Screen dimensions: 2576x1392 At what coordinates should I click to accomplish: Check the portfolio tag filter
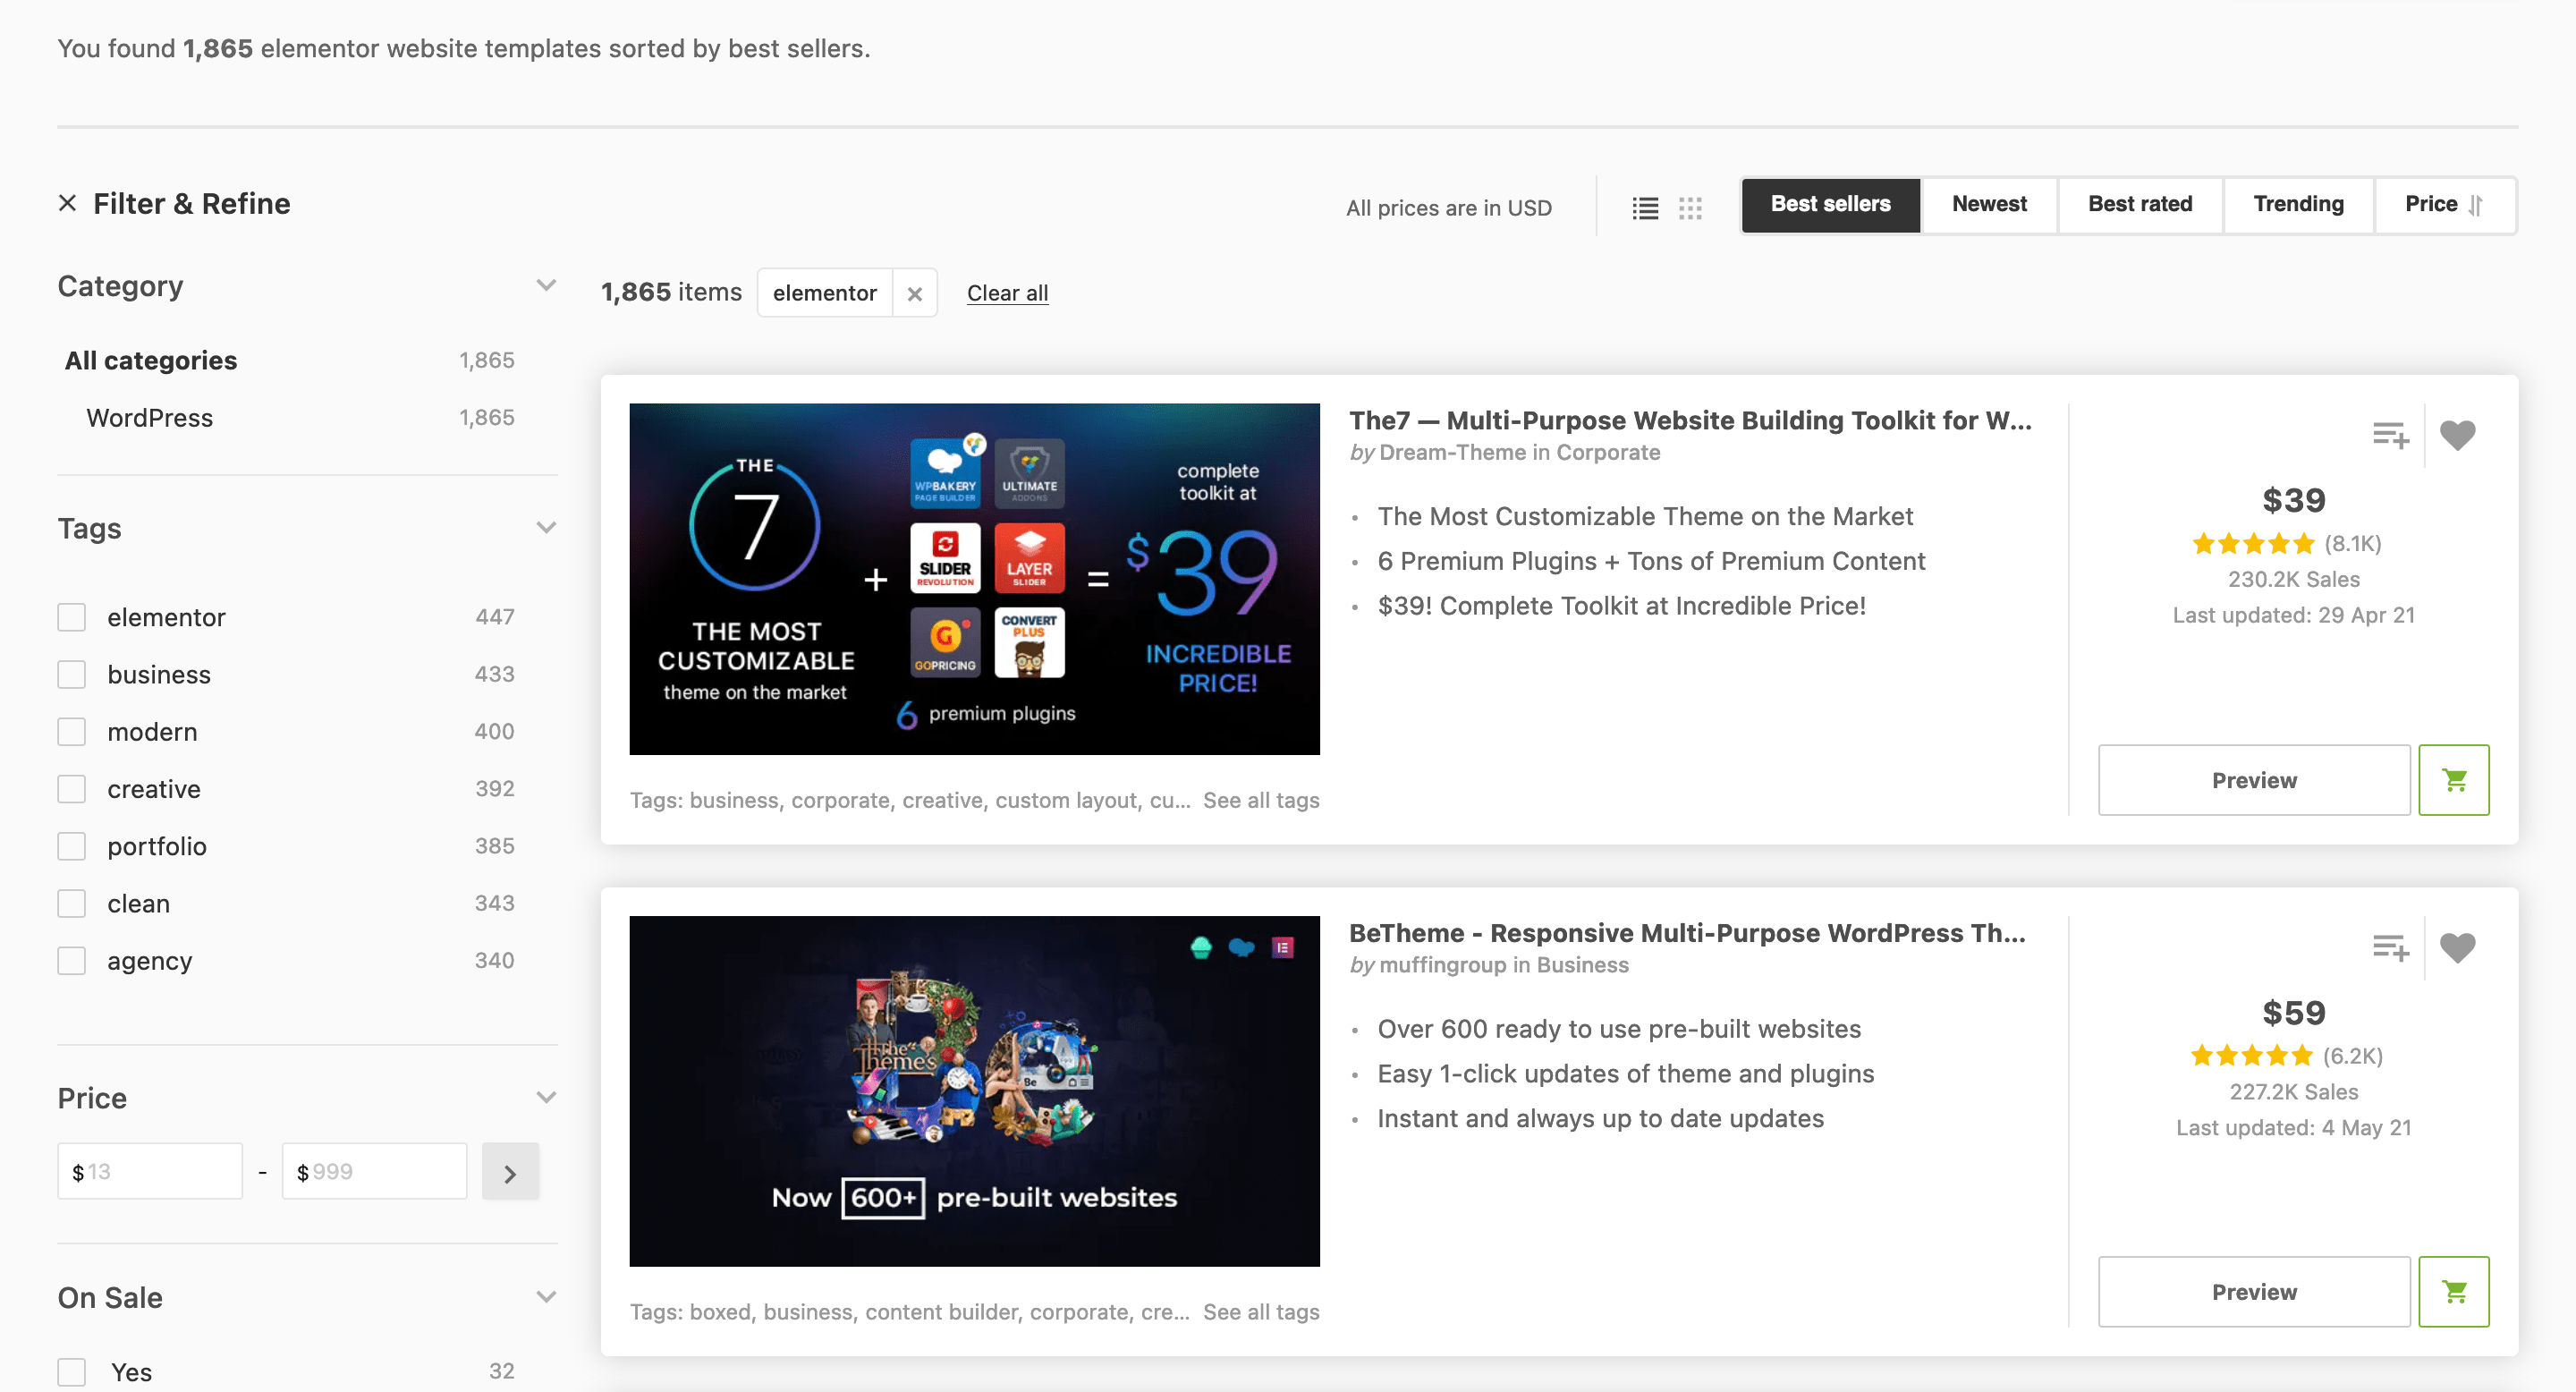(72, 846)
